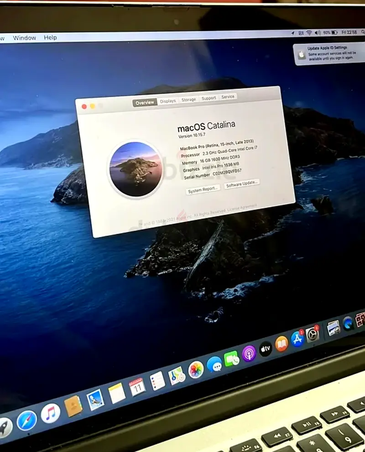Launch FaceTime from the dock
This screenshot has width=365, height=452.
pyautogui.click(x=232, y=359)
